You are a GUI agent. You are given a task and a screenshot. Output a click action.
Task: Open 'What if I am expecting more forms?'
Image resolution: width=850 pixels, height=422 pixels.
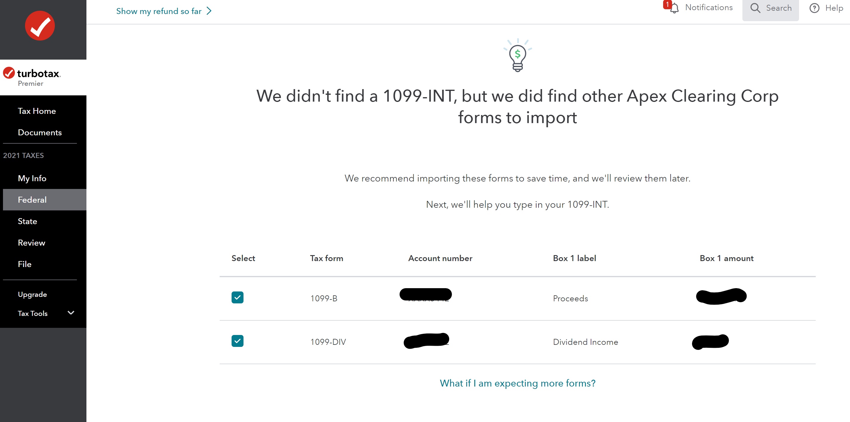517,383
